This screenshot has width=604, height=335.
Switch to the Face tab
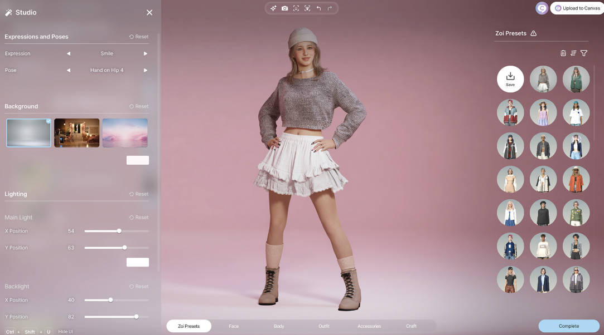(x=234, y=326)
